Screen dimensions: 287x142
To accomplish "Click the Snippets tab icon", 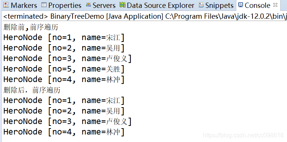I will click(x=201, y=5).
